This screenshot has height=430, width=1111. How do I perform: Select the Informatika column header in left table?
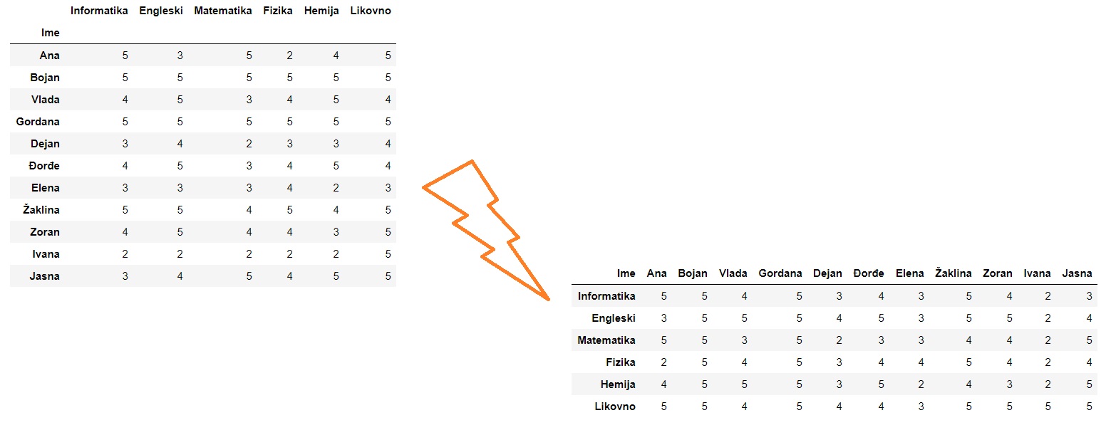click(x=99, y=11)
